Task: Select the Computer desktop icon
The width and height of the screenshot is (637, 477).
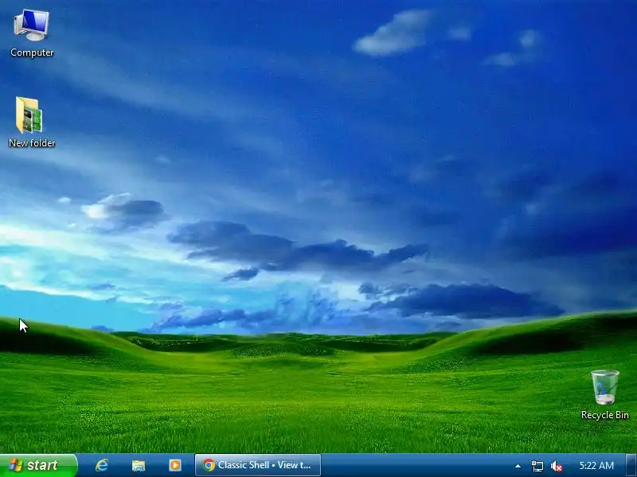Action: (x=32, y=33)
